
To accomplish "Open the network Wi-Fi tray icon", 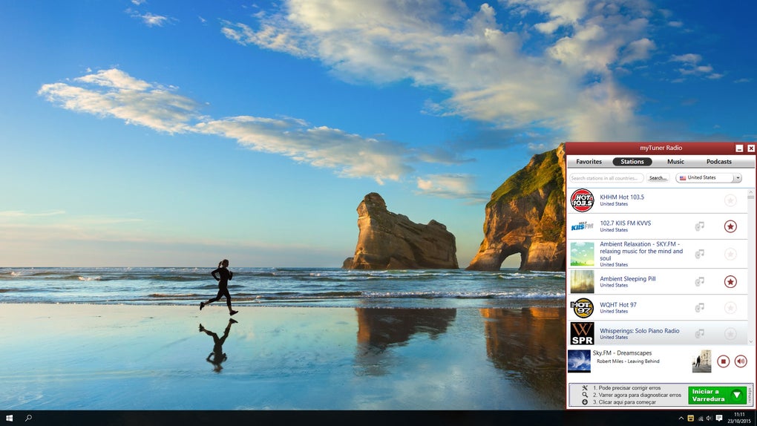I will coord(701,419).
